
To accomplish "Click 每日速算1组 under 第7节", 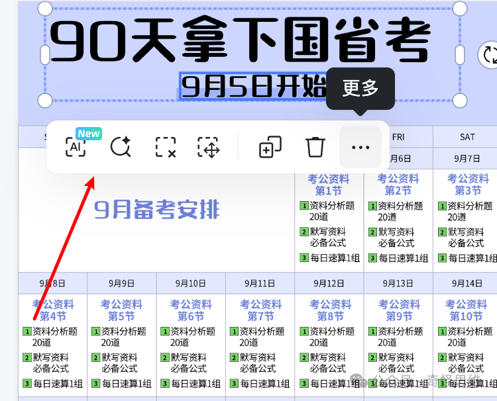I will pos(264,384).
